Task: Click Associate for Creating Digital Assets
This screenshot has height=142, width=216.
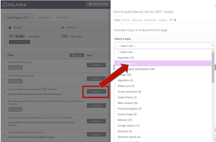Action: [x=96, y=134]
